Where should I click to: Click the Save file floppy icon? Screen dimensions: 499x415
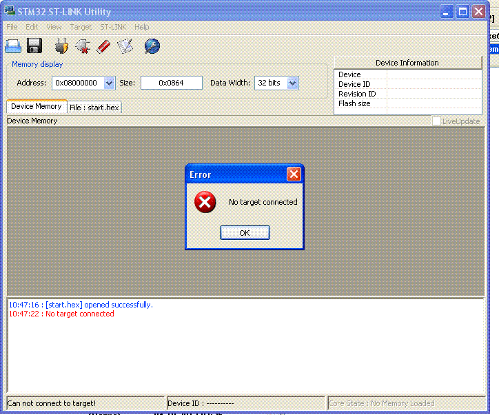click(34, 45)
